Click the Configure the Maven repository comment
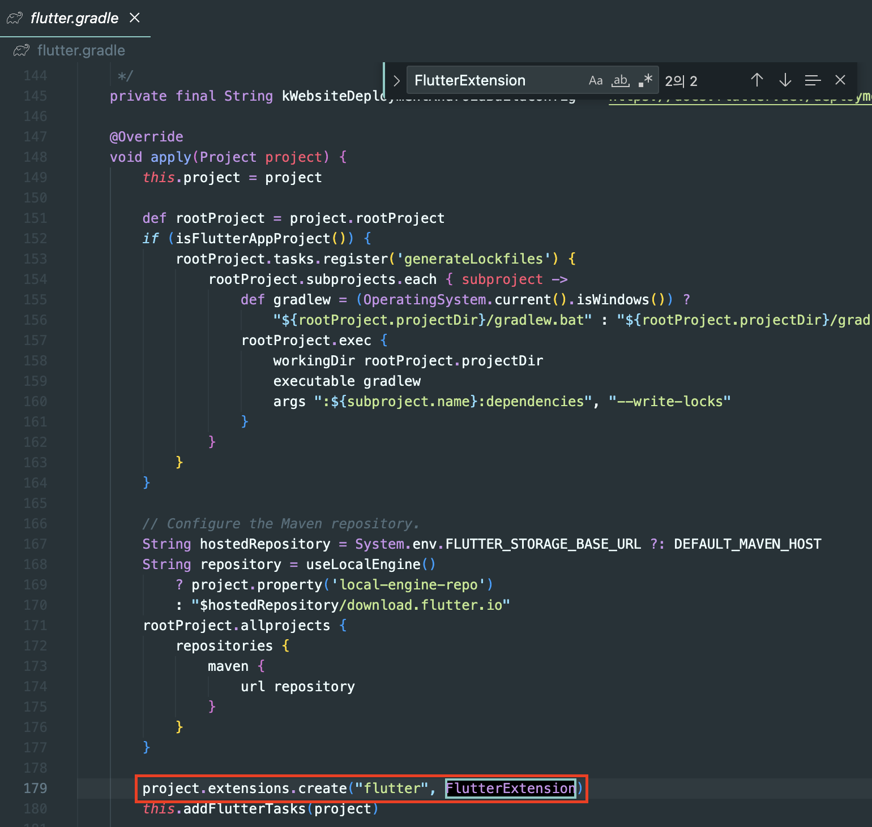This screenshot has width=872, height=827. (281, 523)
